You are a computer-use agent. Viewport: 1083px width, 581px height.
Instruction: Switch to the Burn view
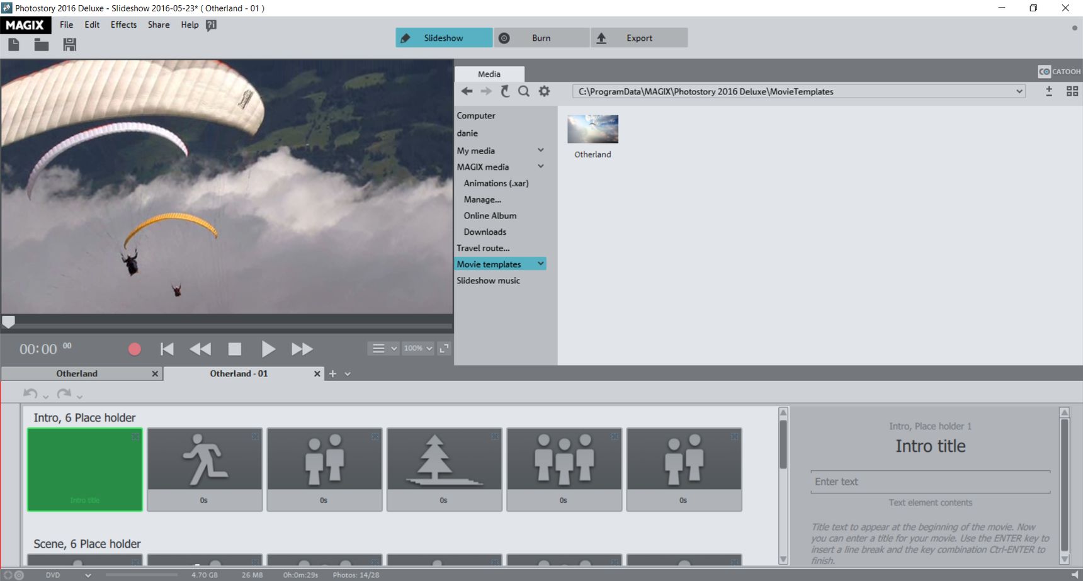point(541,38)
